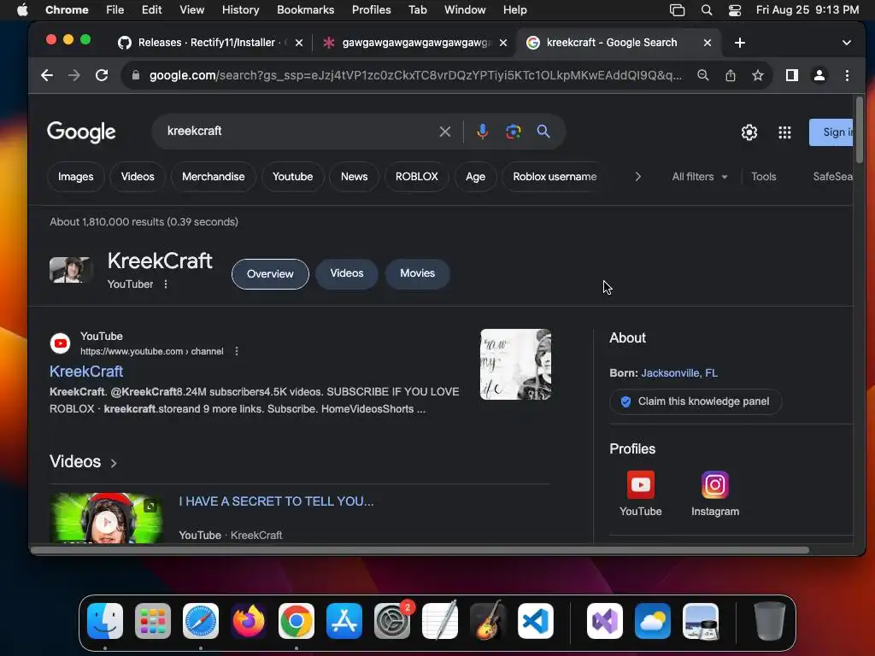Reload the current page
The image size is (875, 656).
click(102, 75)
